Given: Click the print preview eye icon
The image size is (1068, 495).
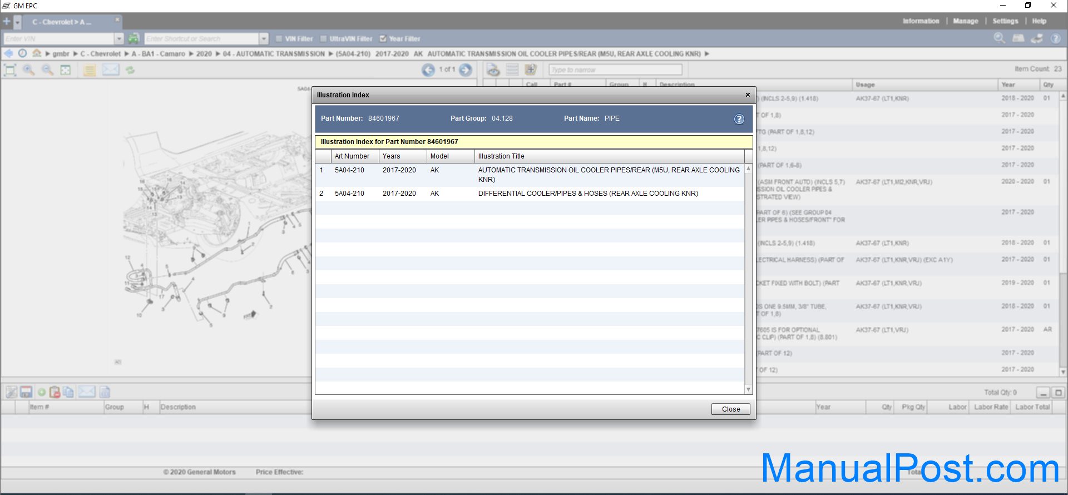Looking at the screenshot, I should coord(493,70).
